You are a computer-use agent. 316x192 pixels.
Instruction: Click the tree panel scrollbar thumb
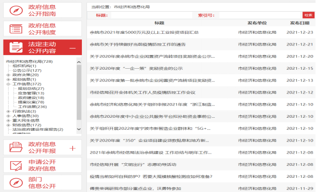79,92
